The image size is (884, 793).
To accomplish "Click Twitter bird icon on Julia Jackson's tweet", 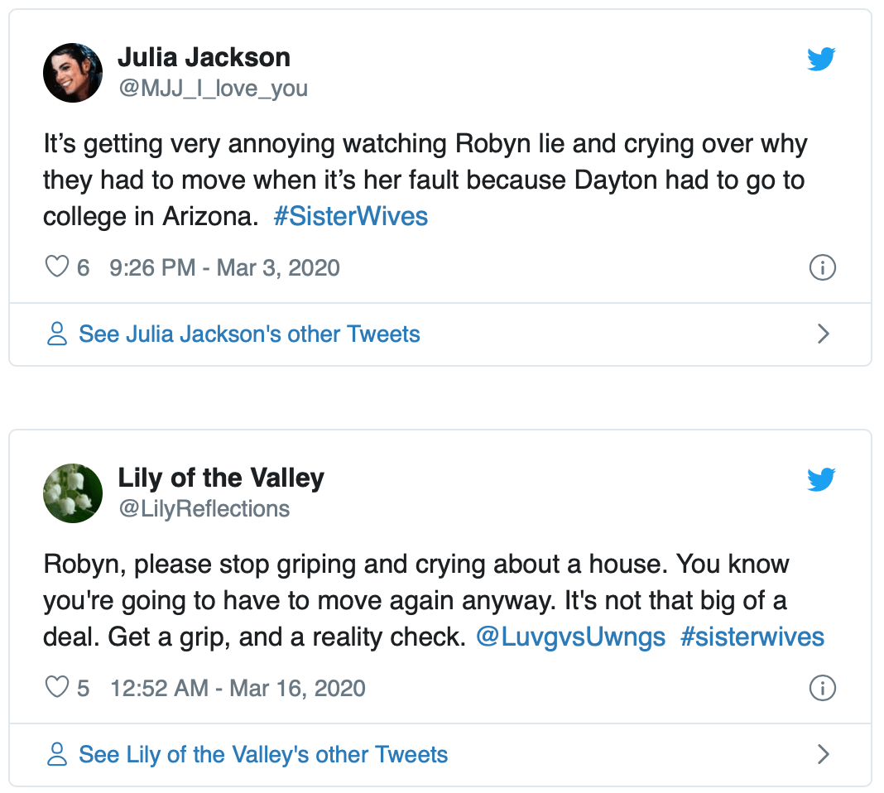I will [821, 60].
